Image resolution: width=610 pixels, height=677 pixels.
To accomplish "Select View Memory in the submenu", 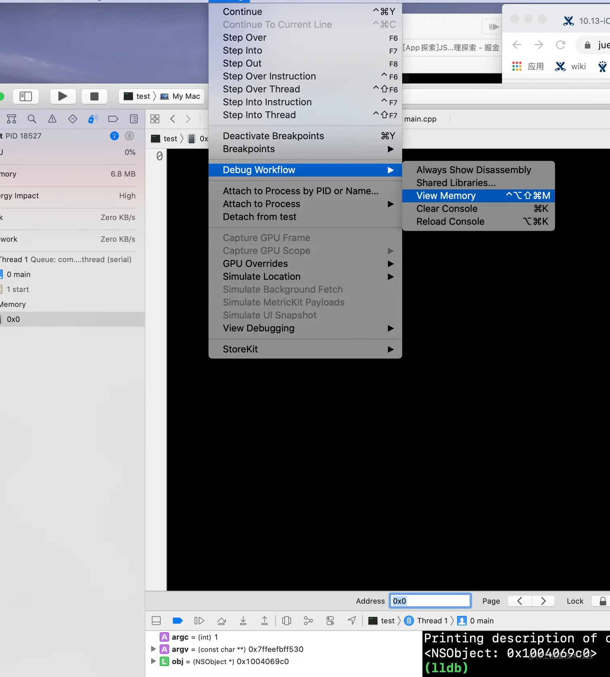I will point(478,196).
